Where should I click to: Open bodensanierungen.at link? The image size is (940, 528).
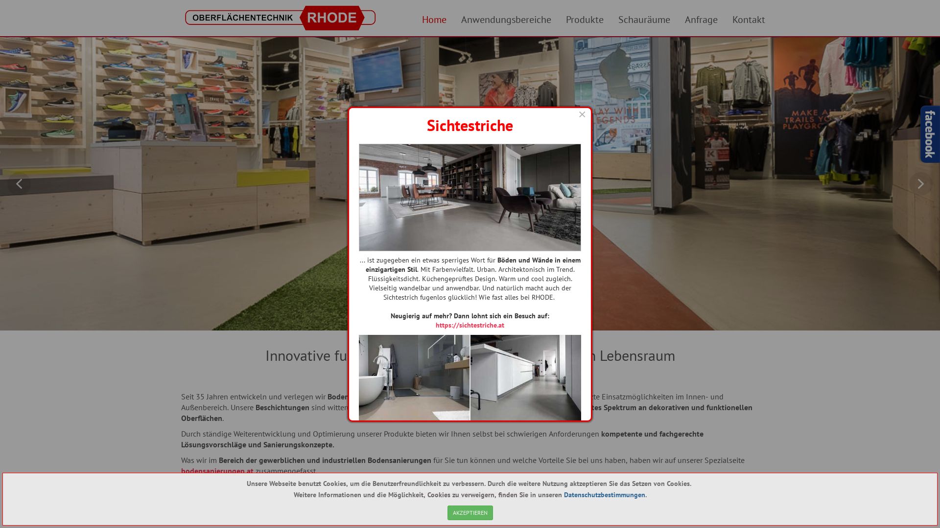click(217, 470)
